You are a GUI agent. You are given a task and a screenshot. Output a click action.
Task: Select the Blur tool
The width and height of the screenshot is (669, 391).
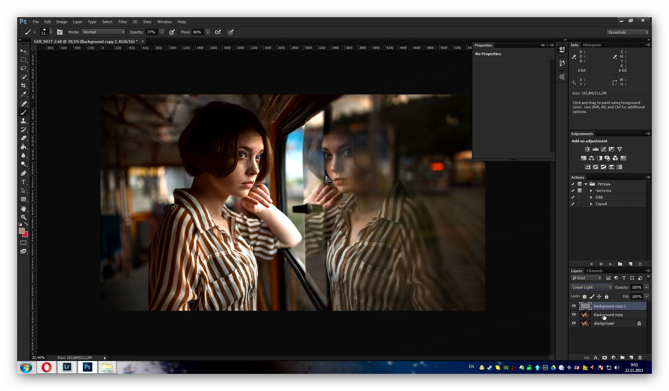click(x=23, y=155)
